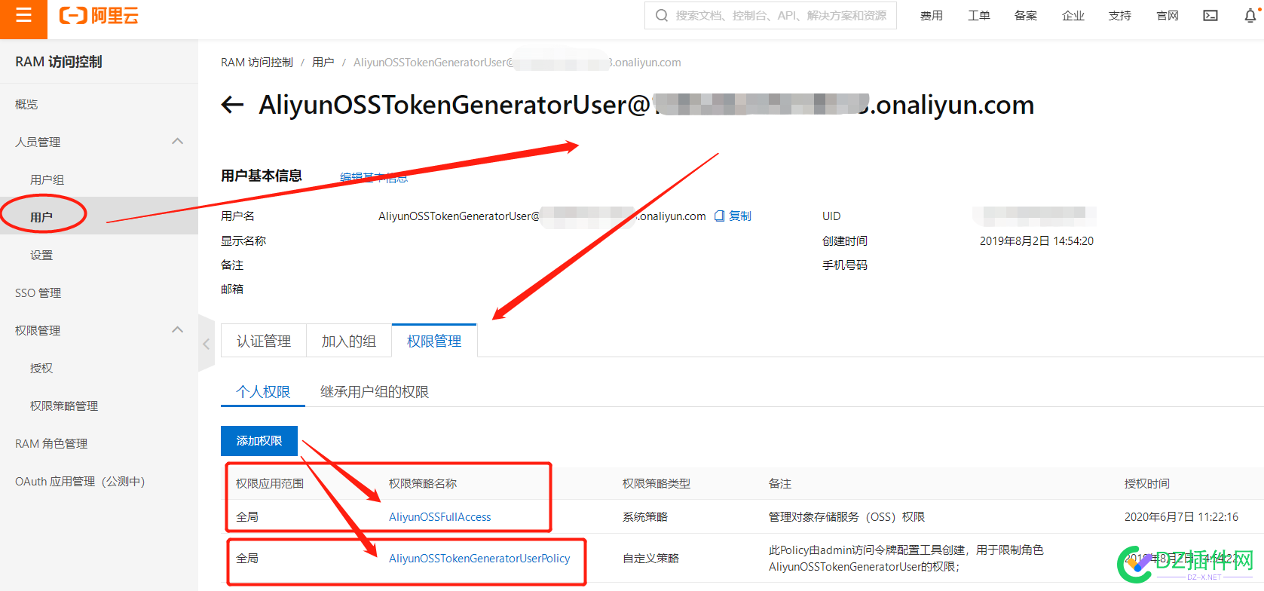
Task: Click the 管理对象存储服务 (OSS) 权限 note
Action: point(846,516)
